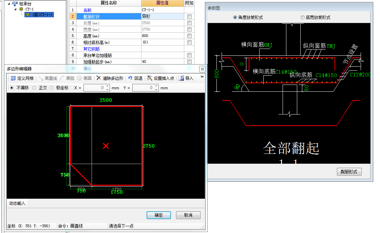Image resolution: width=380 pixels, height=233 pixels.
Task: Click the 相对底标高 value (0) cell
Action: (163, 42)
